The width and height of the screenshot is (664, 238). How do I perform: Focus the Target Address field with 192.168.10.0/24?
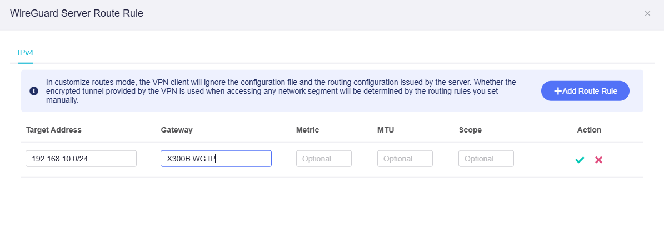click(x=81, y=159)
